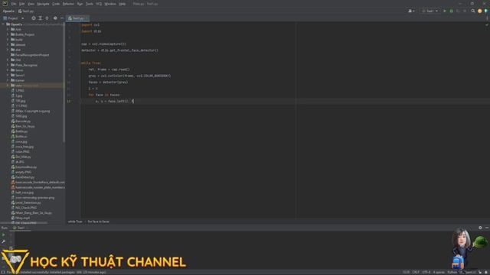Click the OpenCv breadcrumb in navigation bar

[x=8, y=11]
